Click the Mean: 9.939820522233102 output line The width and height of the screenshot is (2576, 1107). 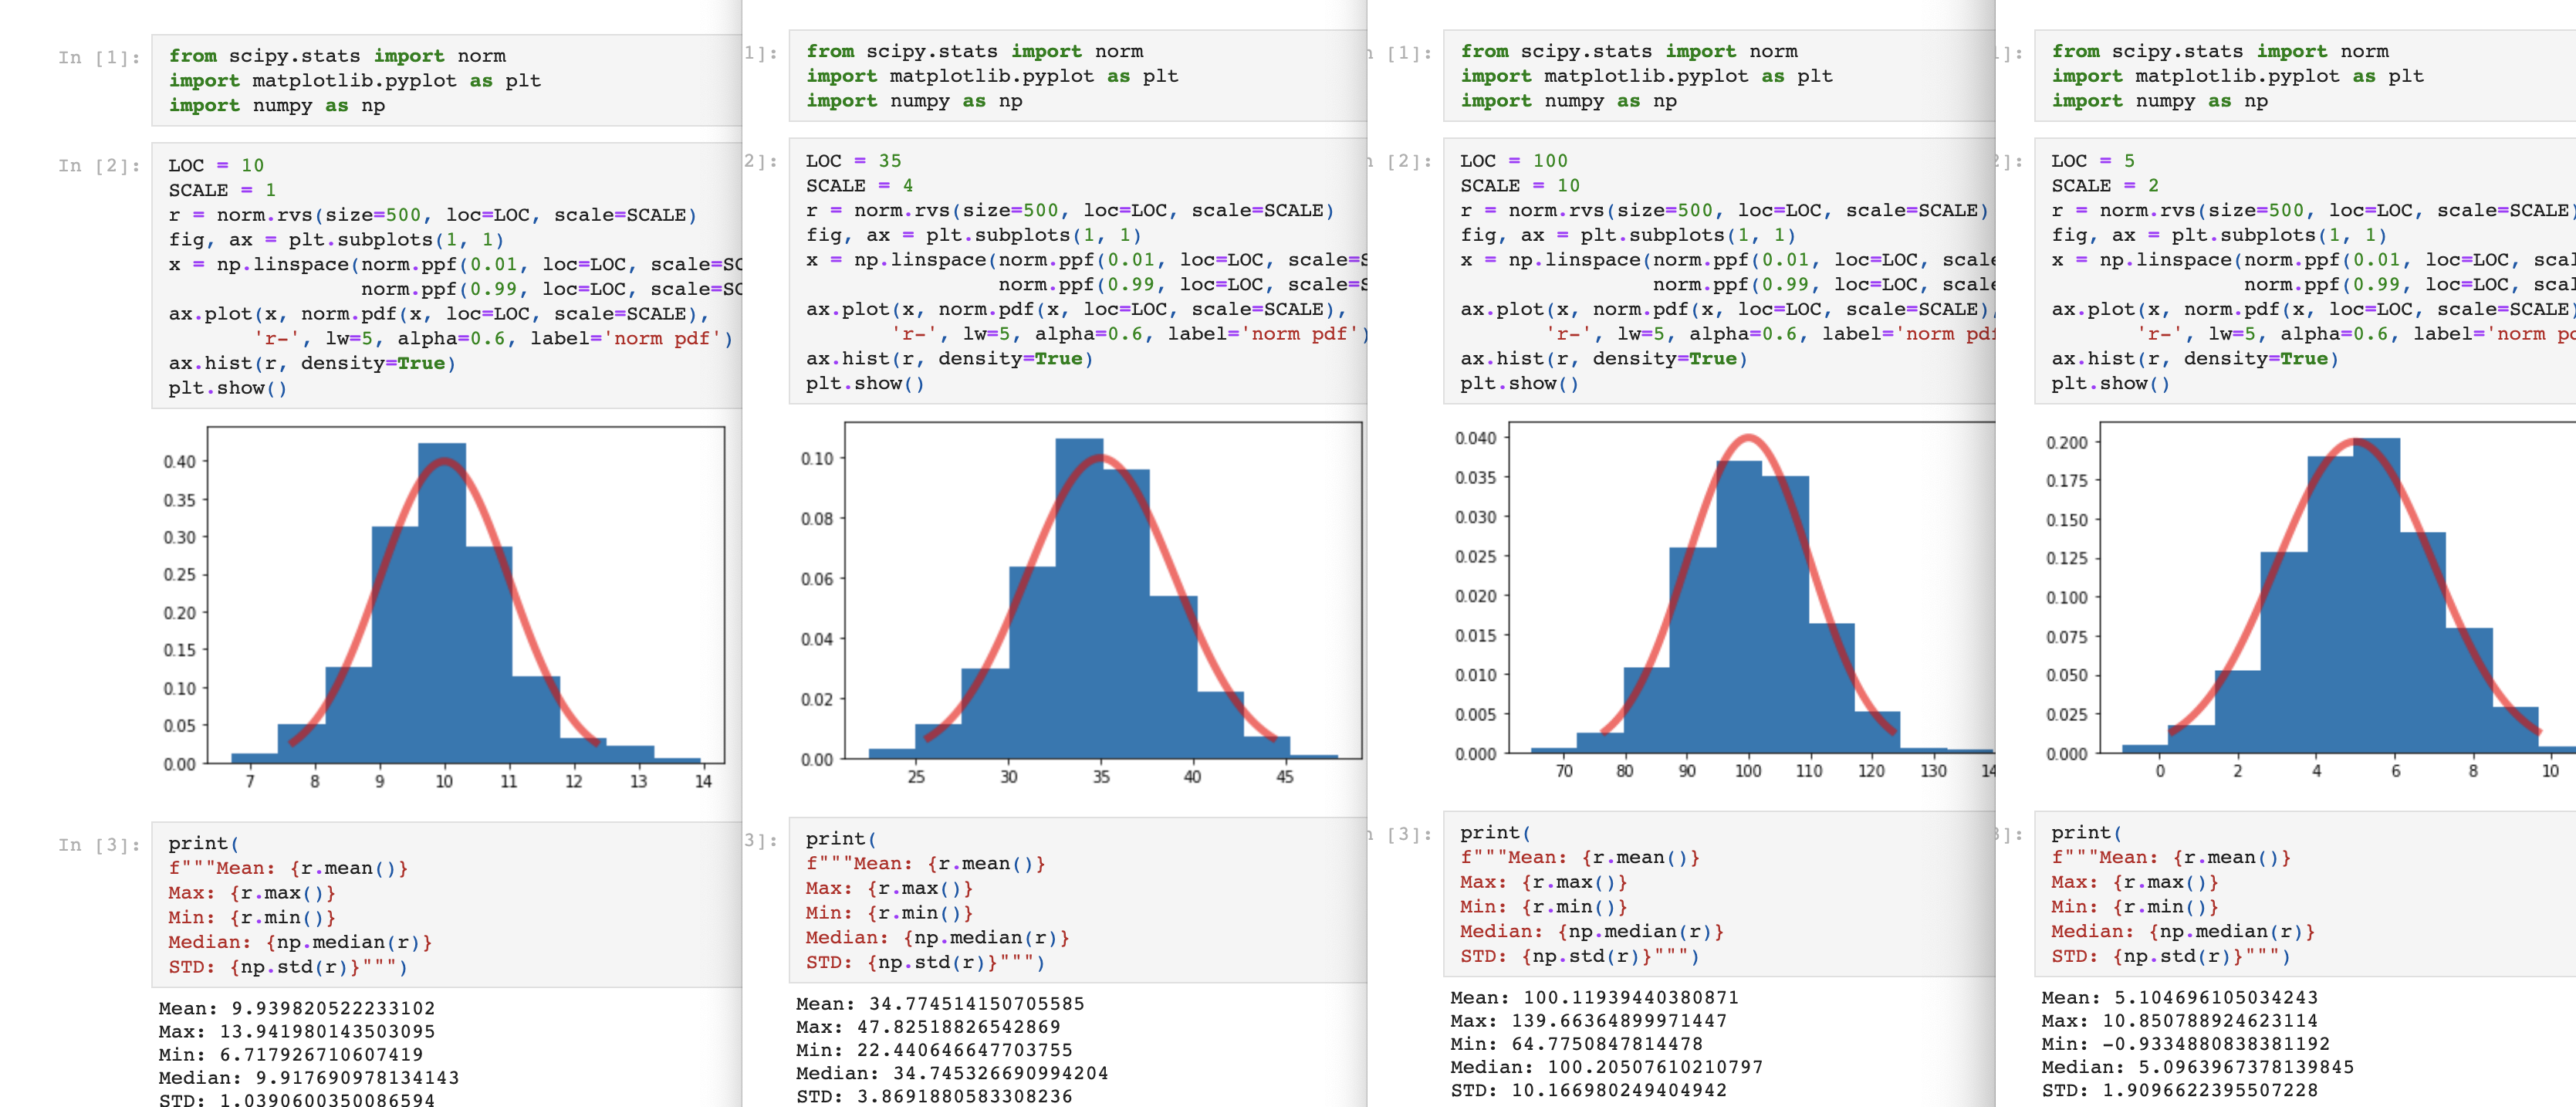coord(296,1008)
